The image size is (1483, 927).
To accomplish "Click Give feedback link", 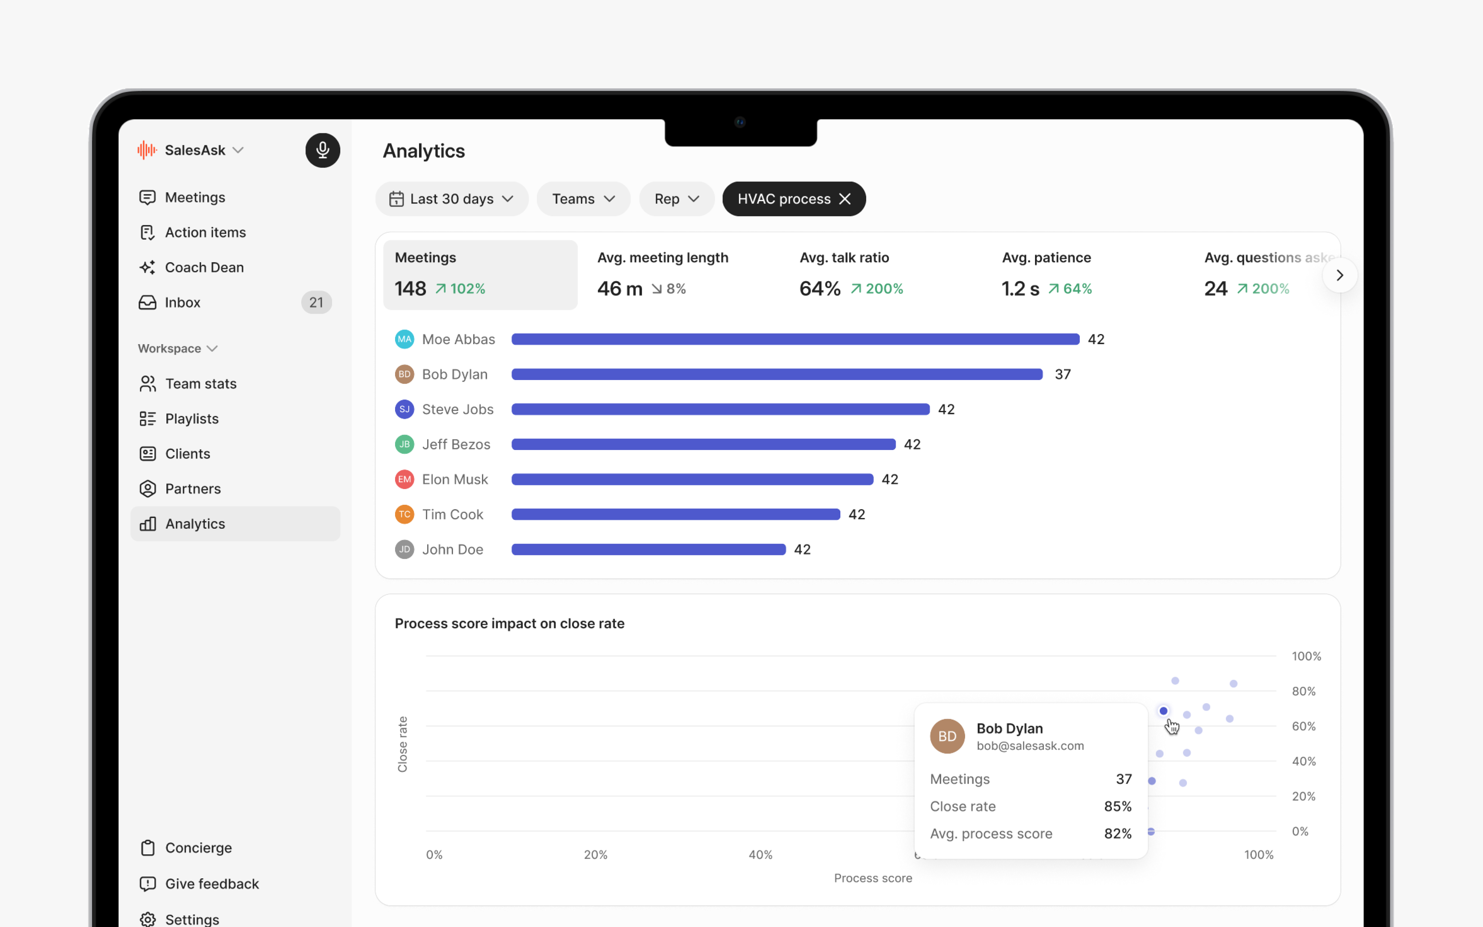I will (211, 883).
